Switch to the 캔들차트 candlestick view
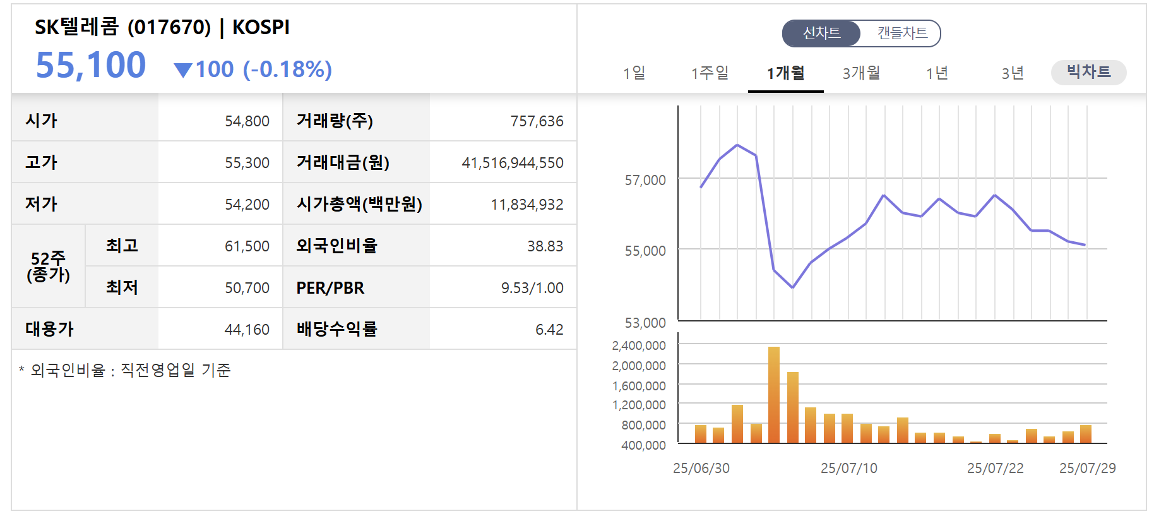Viewport: 1154px width, 516px height. [x=901, y=33]
